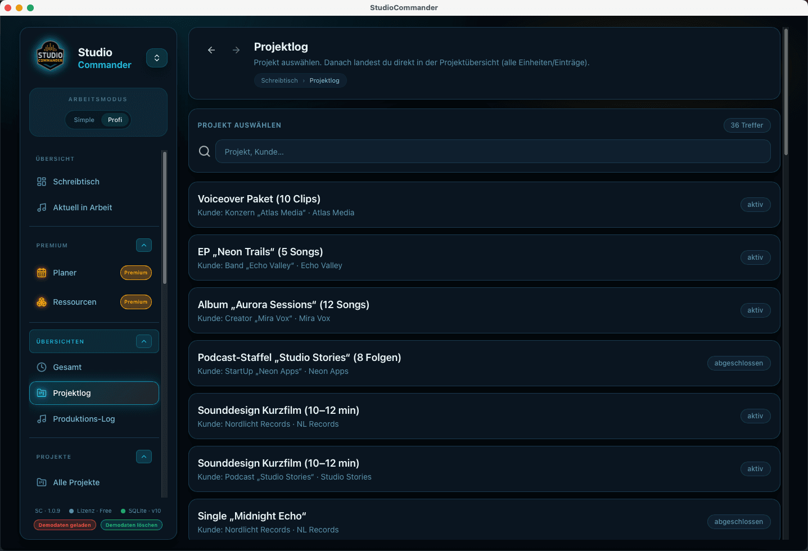Collapse the Projekte section
Image resolution: width=808 pixels, height=551 pixels.
point(144,457)
